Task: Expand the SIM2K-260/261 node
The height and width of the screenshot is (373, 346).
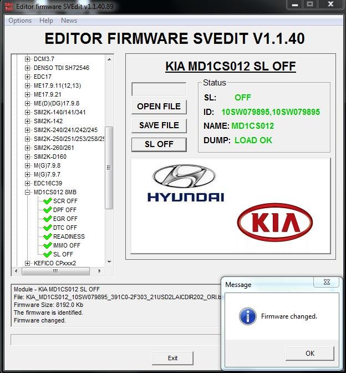Action: 27,148
